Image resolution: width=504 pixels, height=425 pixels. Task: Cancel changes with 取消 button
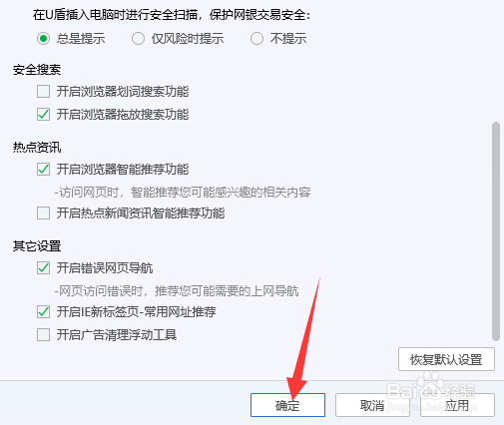tap(372, 405)
